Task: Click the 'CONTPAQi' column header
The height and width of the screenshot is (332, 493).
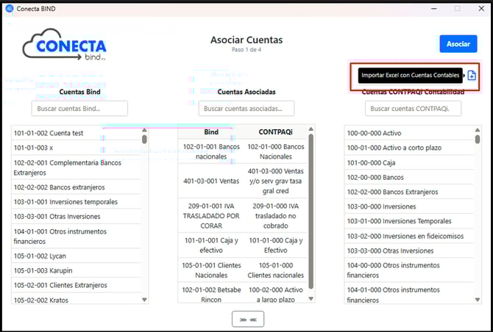Action: 275,132
